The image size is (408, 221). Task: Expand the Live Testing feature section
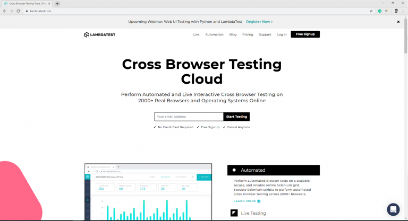coord(253,213)
